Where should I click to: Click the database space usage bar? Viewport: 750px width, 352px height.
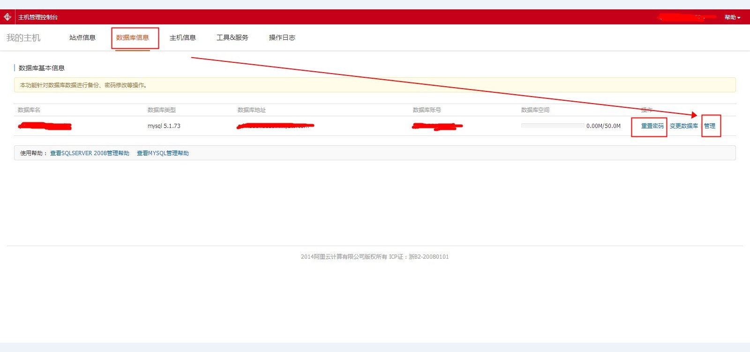[552, 126]
